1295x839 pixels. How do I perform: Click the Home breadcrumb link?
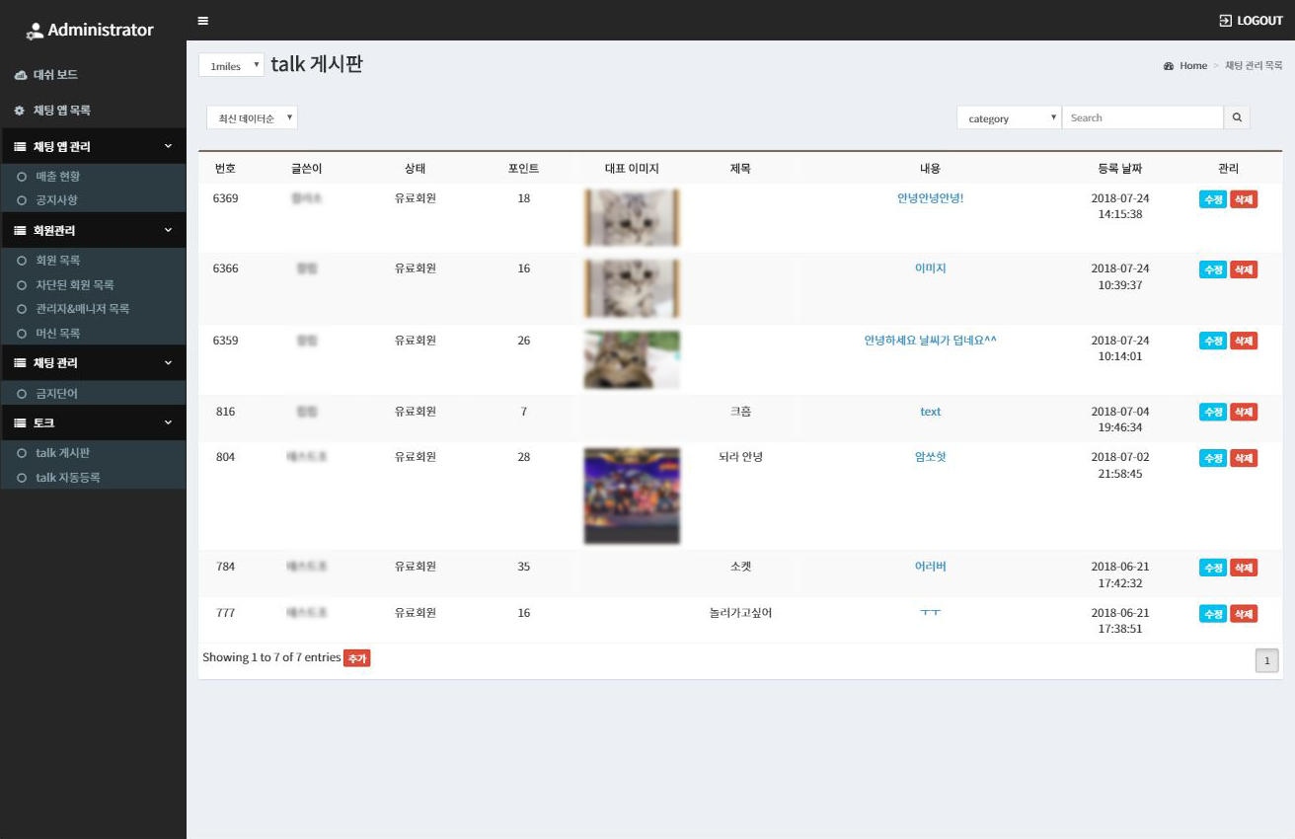pyautogui.click(x=1193, y=66)
